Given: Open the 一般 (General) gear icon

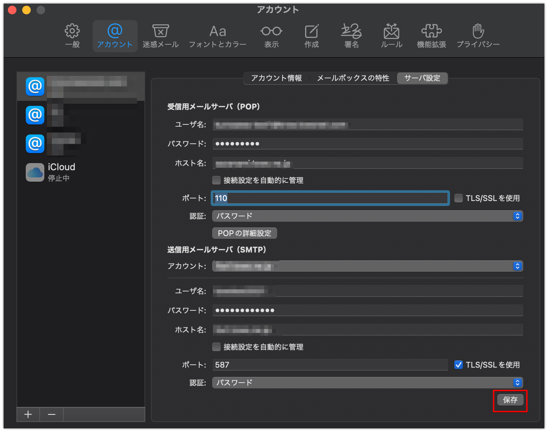Looking at the screenshot, I should [72, 36].
